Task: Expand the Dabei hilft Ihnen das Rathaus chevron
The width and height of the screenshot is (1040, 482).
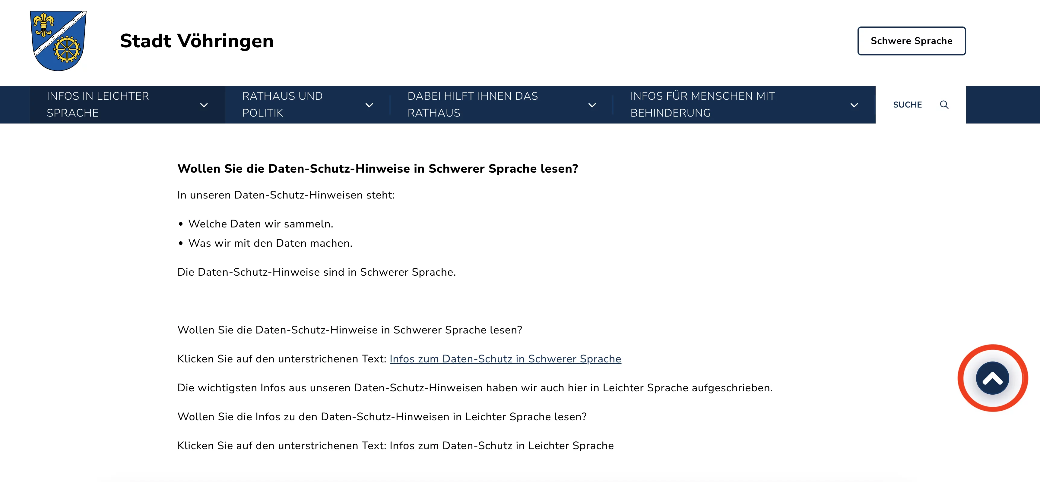Action: 592,105
